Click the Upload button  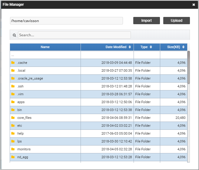(x=177, y=21)
